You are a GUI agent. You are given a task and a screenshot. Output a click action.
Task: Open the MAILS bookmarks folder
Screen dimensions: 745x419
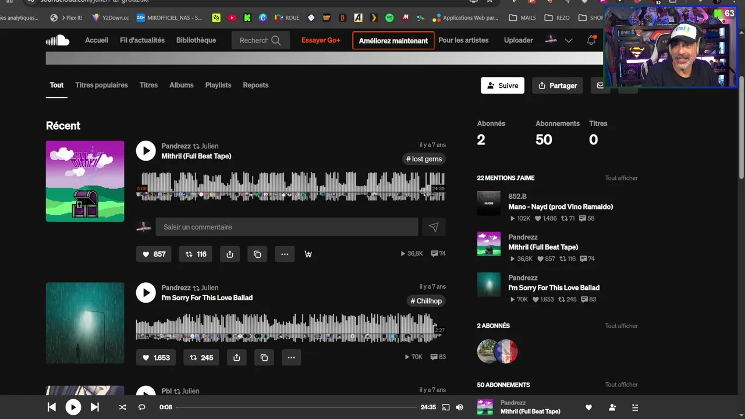coord(522,18)
